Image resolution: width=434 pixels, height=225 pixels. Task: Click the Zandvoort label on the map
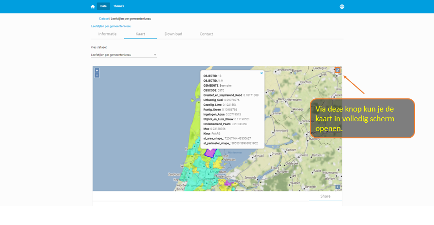coord(174,174)
